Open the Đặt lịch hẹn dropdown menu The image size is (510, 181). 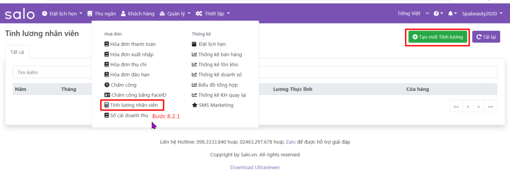click(x=62, y=13)
